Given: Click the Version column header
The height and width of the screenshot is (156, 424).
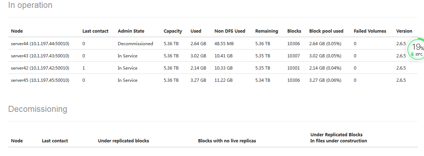Looking at the screenshot, I should [x=404, y=31].
